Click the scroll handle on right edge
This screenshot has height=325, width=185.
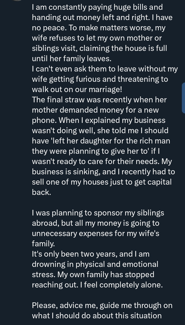[x=183, y=98]
